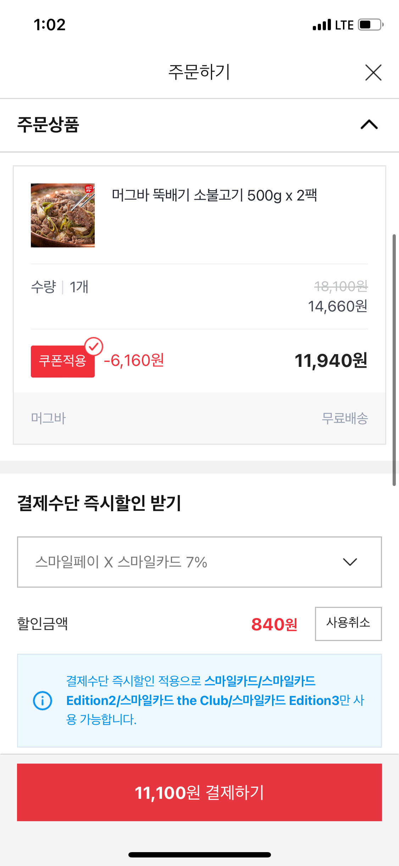Tap the LTE signal strength indicator
Viewport: 399px width, 866px height.
pos(322,25)
